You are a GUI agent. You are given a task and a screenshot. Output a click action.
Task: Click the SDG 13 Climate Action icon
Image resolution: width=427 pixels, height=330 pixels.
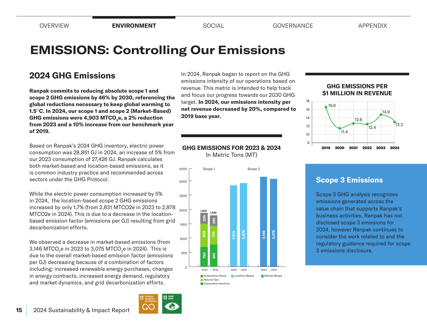(x=172, y=304)
